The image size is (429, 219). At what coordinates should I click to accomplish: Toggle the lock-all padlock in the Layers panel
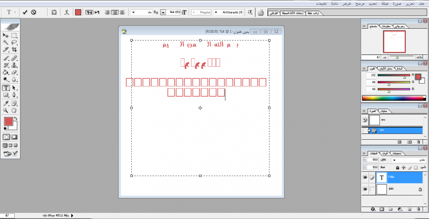(397, 167)
